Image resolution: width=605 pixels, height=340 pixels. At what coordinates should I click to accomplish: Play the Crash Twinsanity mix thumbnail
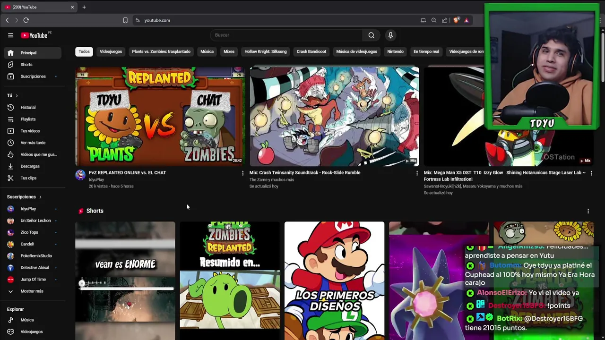point(334,117)
